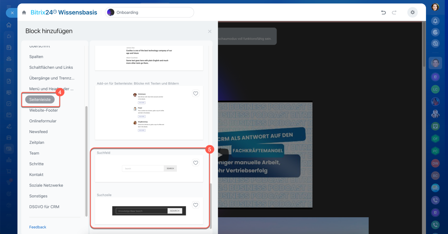Screen dimensions: 448x234
Task: Favorite the sidebar text-and-image block
Action: coord(196,94)
